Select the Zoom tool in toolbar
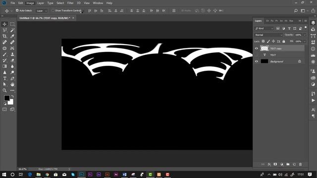317x178 pixels. [4, 90]
